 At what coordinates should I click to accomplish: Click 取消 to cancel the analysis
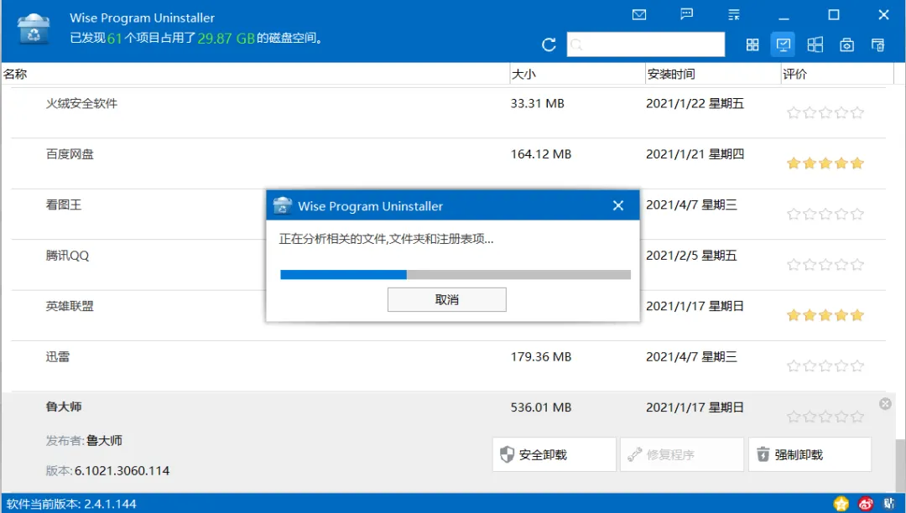[446, 299]
